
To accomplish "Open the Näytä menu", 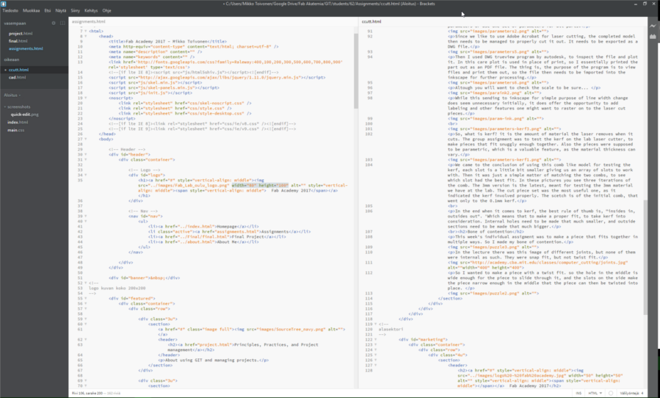I will pyautogui.click(x=61, y=10).
